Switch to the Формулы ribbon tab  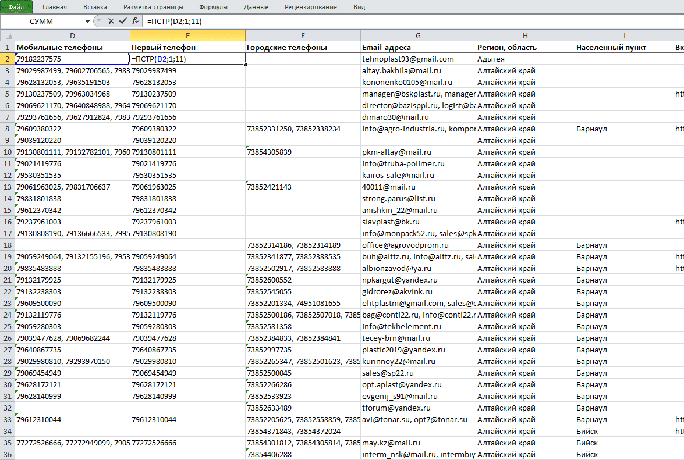click(213, 7)
